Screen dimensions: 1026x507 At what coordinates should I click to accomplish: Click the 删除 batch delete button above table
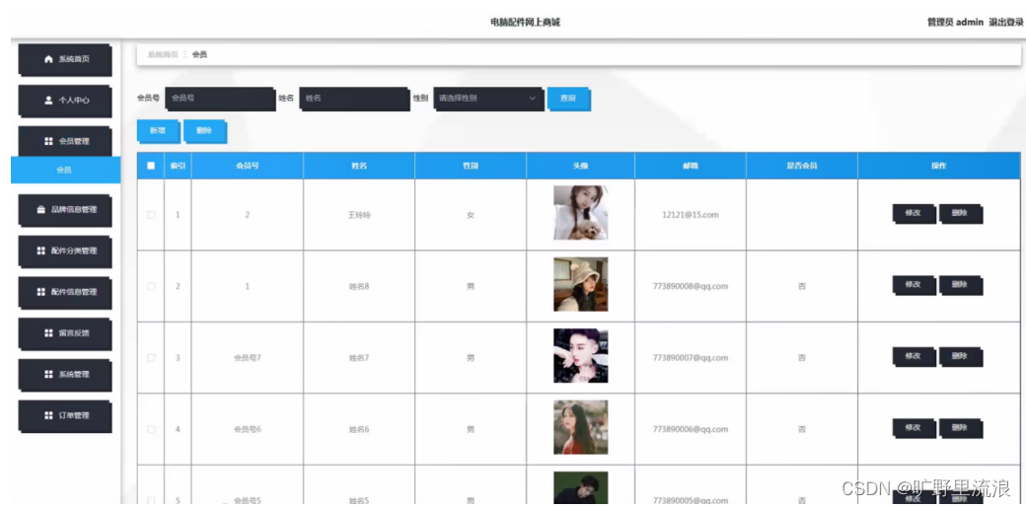pos(205,131)
